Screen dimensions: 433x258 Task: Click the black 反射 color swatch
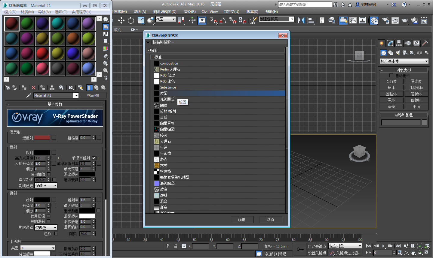tap(42, 153)
